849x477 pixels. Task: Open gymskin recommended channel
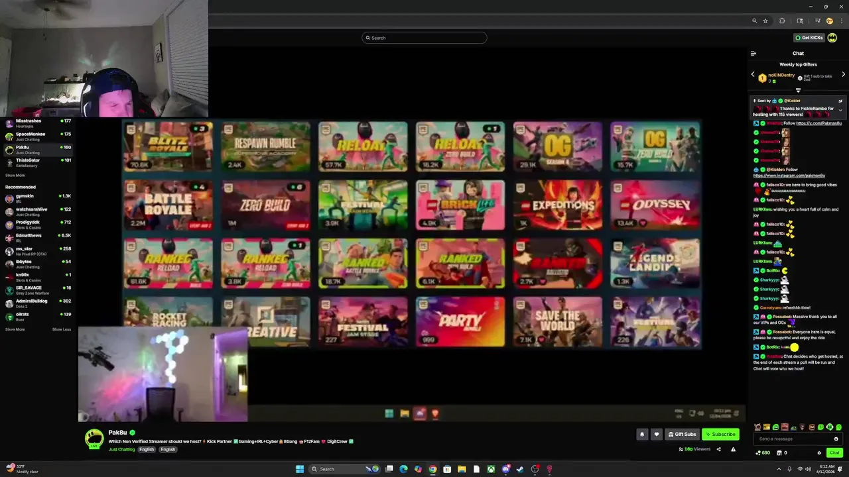38,199
